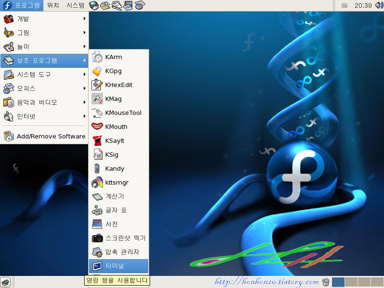Open the 프로그램 menu

click(x=22, y=5)
